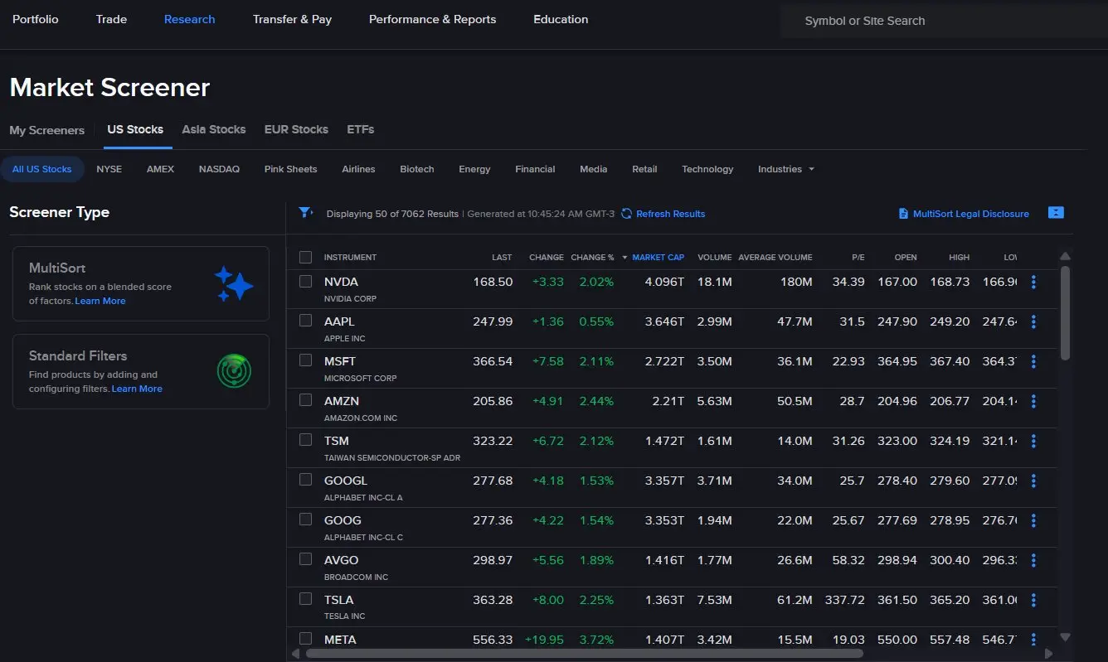Viewport: 1108px width, 662px height.
Task: Open the filter funnel icon above results
Action: (306, 213)
